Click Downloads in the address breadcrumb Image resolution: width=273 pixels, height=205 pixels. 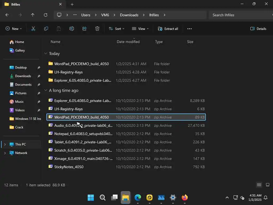point(129,15)
